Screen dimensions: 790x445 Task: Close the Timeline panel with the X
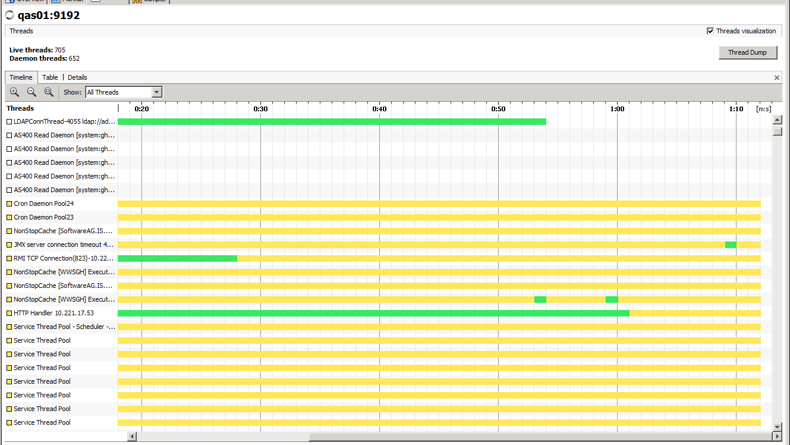(x=777, y=77)
